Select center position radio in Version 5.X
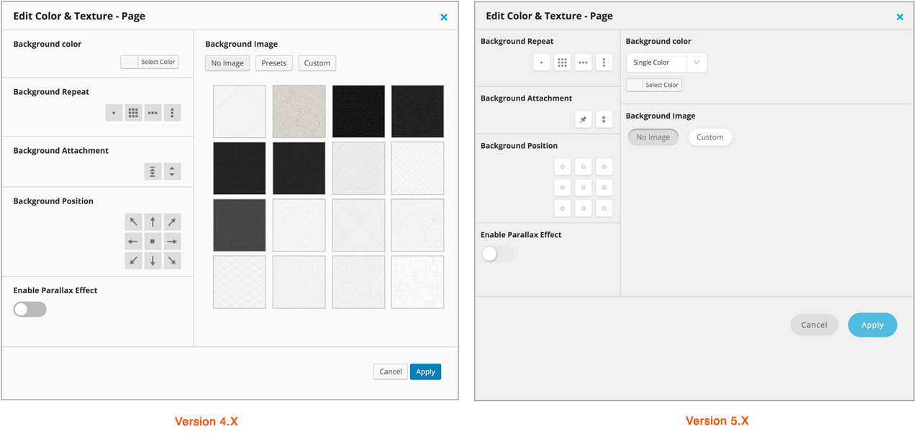 pos(584,188)
